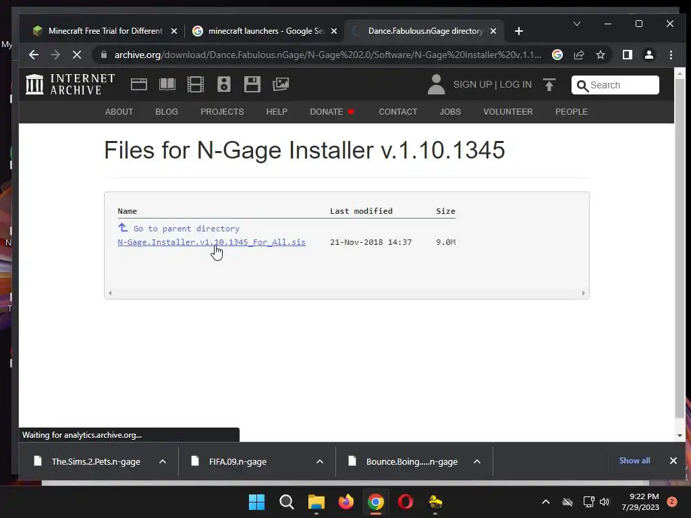Open the Software floppy disk icon
691x518 pixels.
click(x=252, y=84)
